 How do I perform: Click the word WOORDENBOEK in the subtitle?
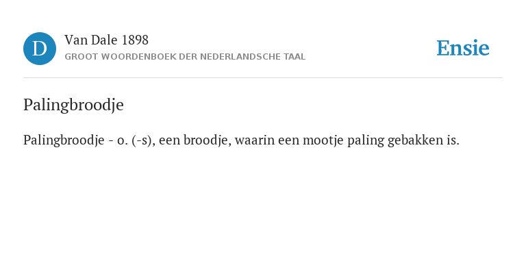(x=134, y=57)
